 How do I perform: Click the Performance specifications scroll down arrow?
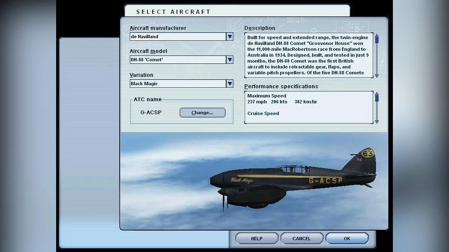[x=377, y=122]
